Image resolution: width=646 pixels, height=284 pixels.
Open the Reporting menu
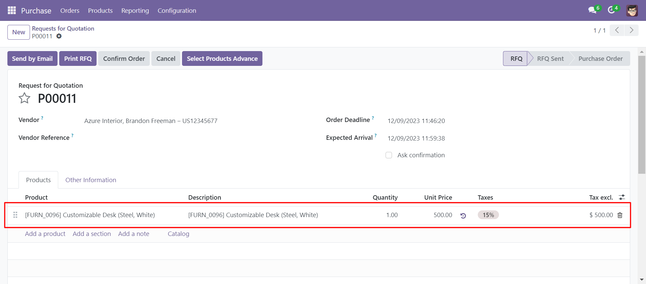point(135,10)
